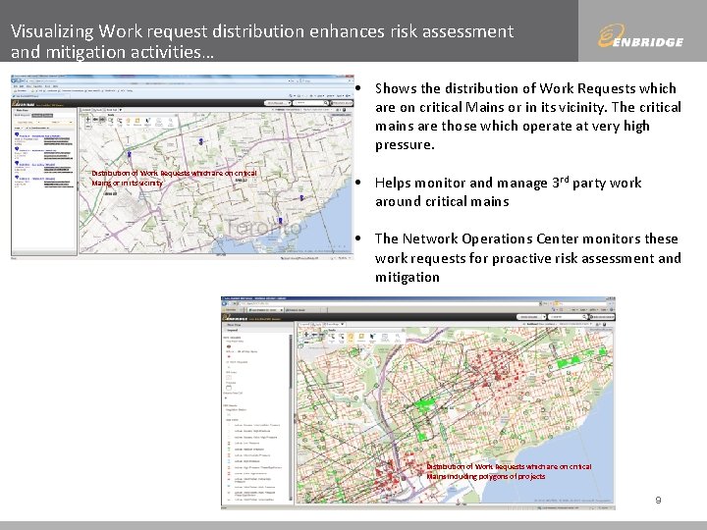Click first work request link in top-left list

coord(39,136)
